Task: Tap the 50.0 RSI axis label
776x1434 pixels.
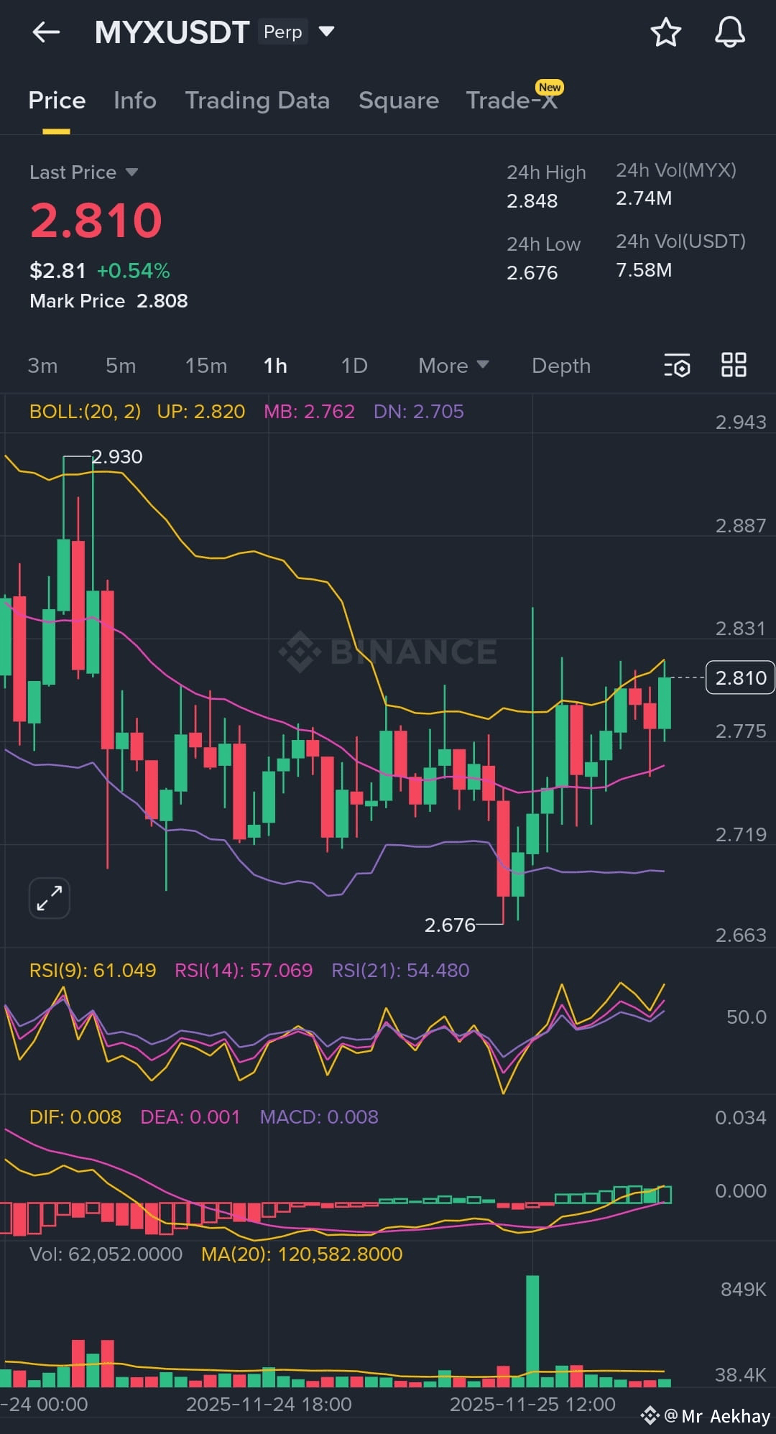Action: (x=747, y=1017)
